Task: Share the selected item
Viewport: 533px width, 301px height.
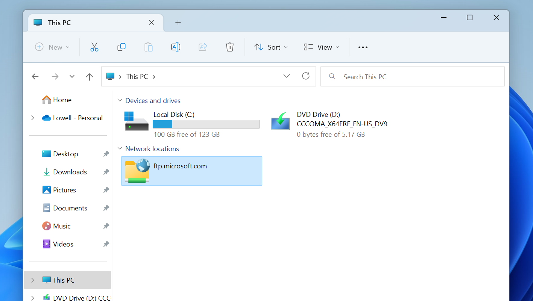Action: [202, 47]
